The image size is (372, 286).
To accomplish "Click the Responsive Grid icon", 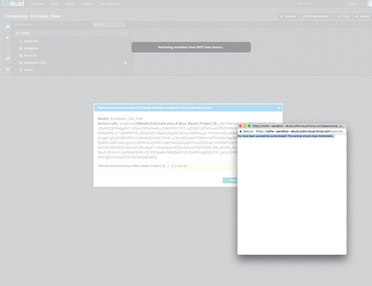I will (20, 63).
